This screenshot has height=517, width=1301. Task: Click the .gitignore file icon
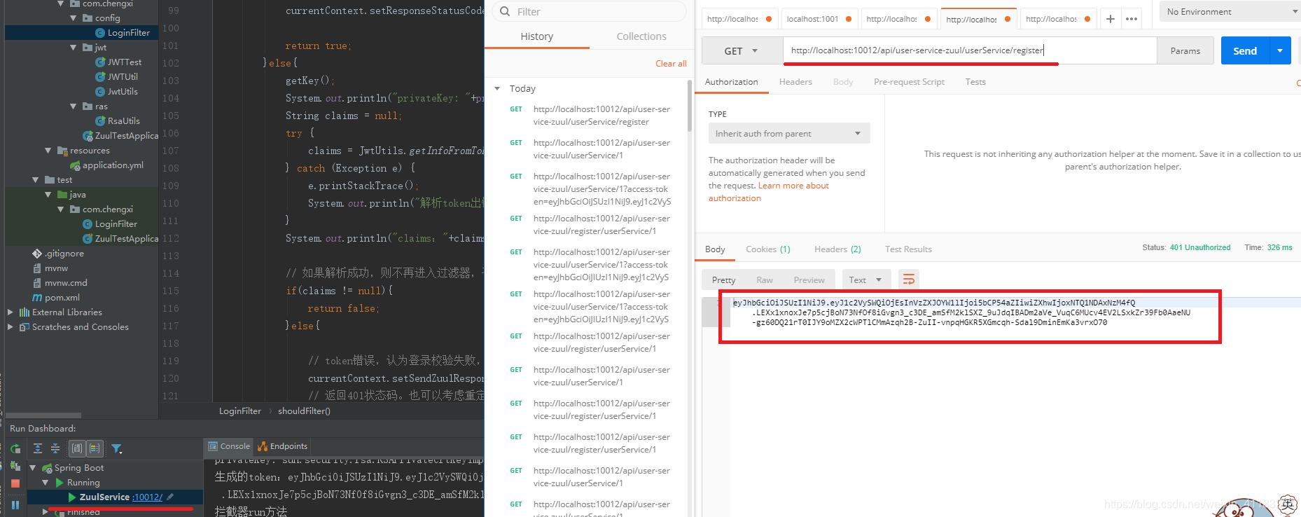[x=37, y=254]
